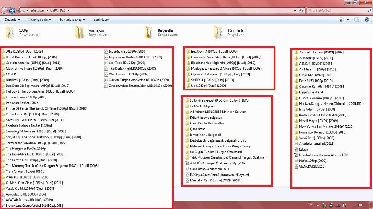Select Apocalypto.BD.1080p.(2006) file icon
Screen dimensions: 373x209
[3, 194]
